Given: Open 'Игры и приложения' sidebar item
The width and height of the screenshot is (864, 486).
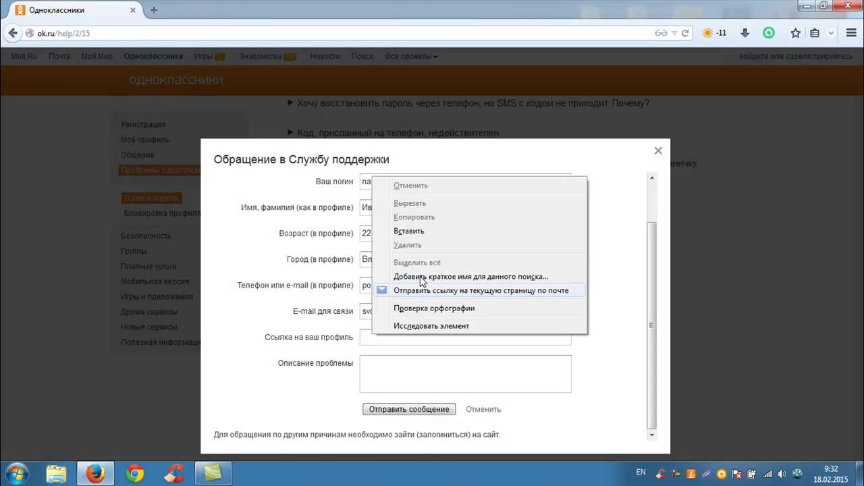Looking at the screenshot, I should (157, 296).
